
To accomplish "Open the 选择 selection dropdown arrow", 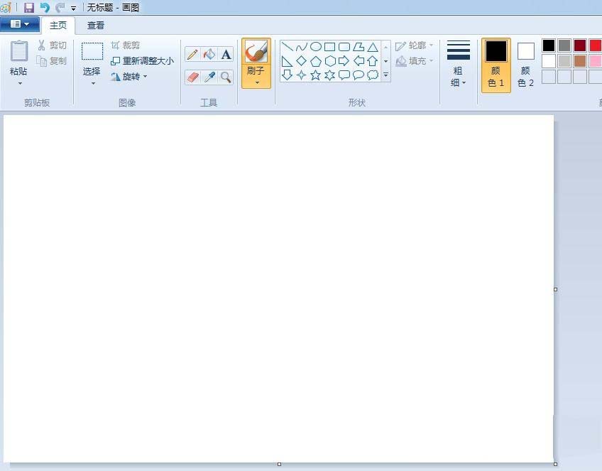I will [x=93, y=83].
